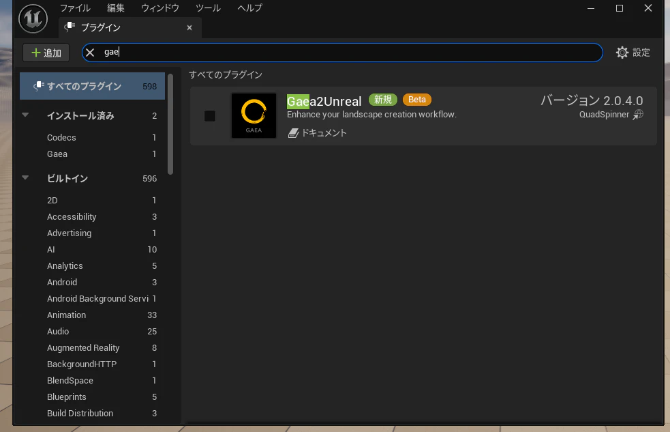Click the Beta badge
670x432 pixels.
point(417,100)
